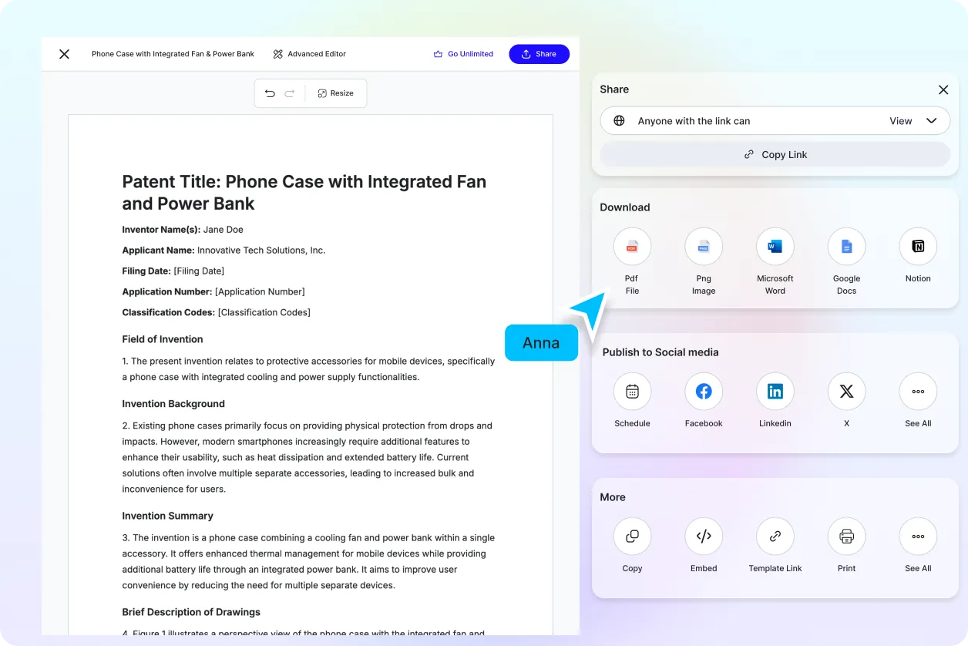Image resolution: width=968 pixels, height=646 pixels.
Task: Publish to X
Action: tap(846, 392)
